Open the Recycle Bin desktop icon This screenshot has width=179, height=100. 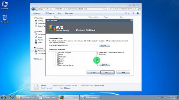5,19
